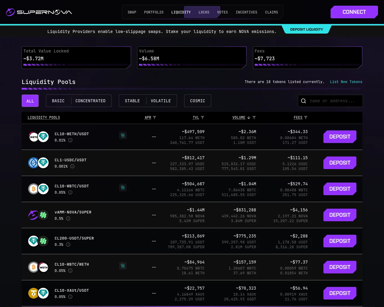384x307 pixels.
Task: Deposit into the CL10-XAUt/USDT pool
Action: pyautogui.click(x=340, y=293)
